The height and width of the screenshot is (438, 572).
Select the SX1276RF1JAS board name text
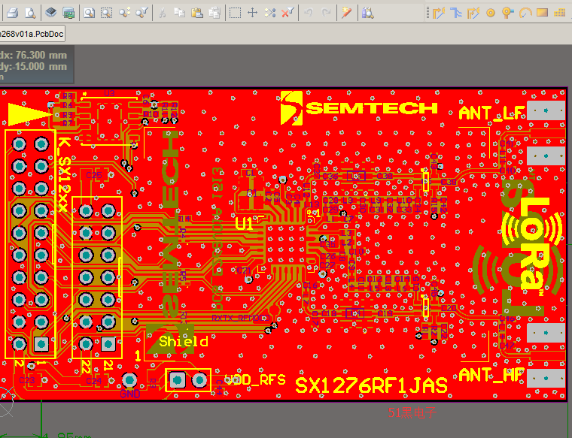[371, 385]
